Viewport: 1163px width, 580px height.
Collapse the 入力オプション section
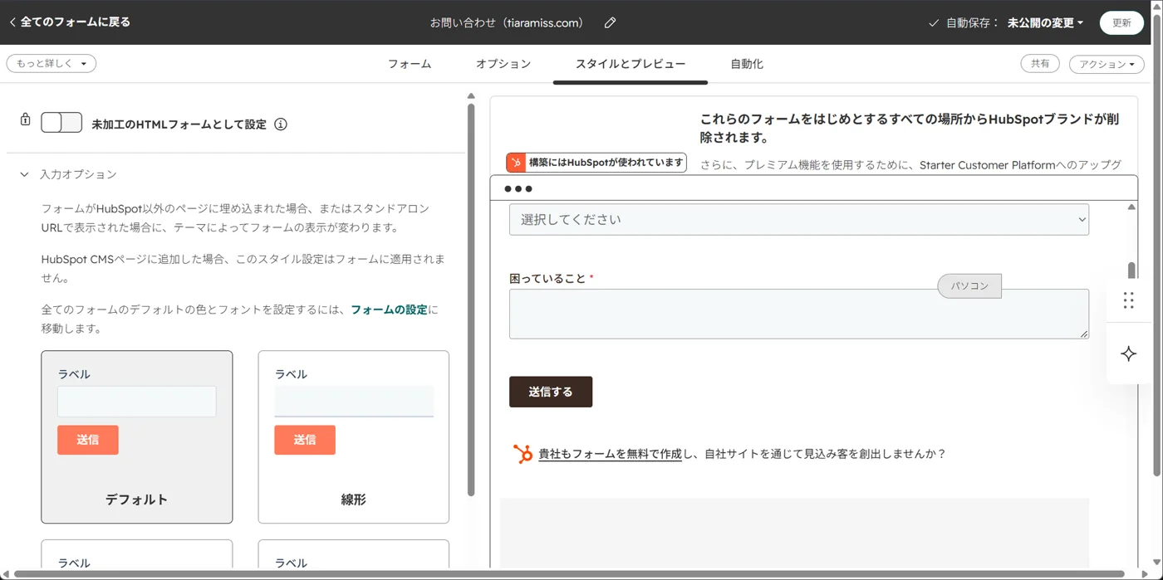69,174
